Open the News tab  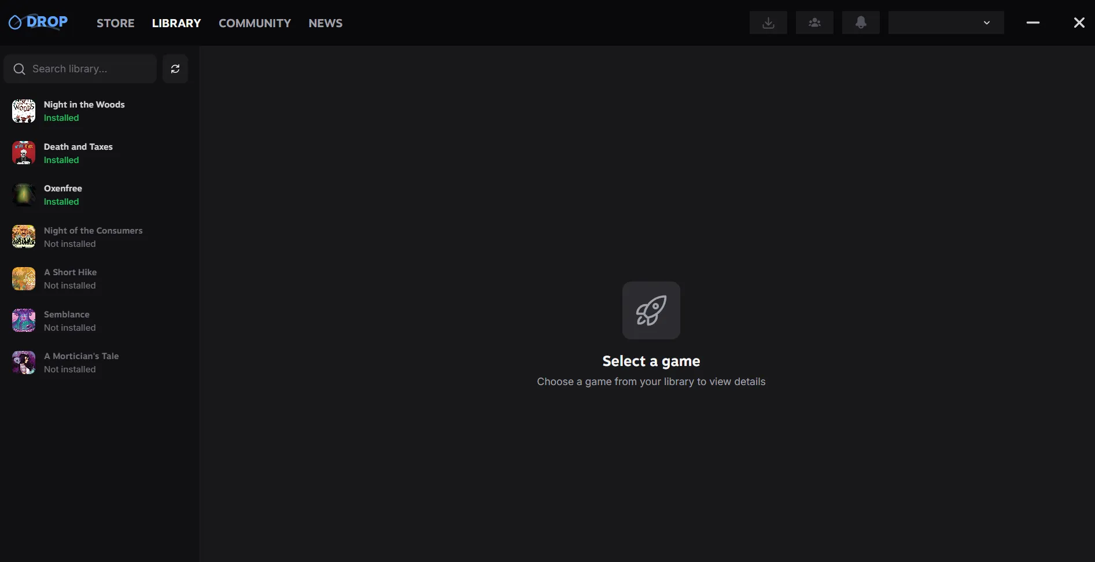pyautogui.click(x=325, y=23)
